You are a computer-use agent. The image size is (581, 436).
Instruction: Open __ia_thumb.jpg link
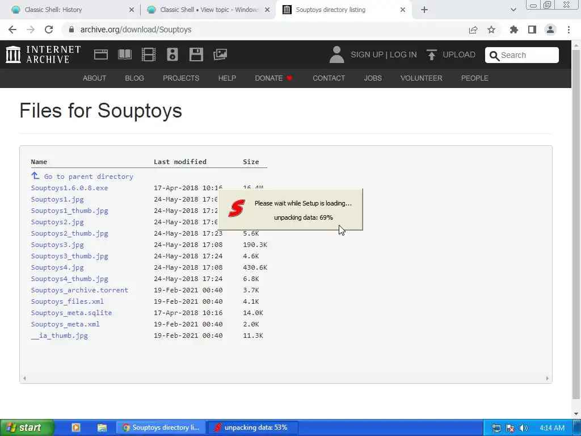(59, 336)
